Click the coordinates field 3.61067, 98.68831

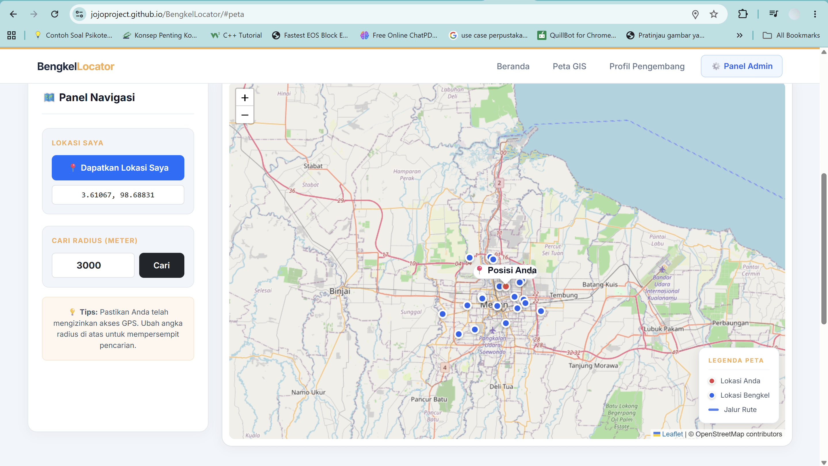(x=118, y=195)
